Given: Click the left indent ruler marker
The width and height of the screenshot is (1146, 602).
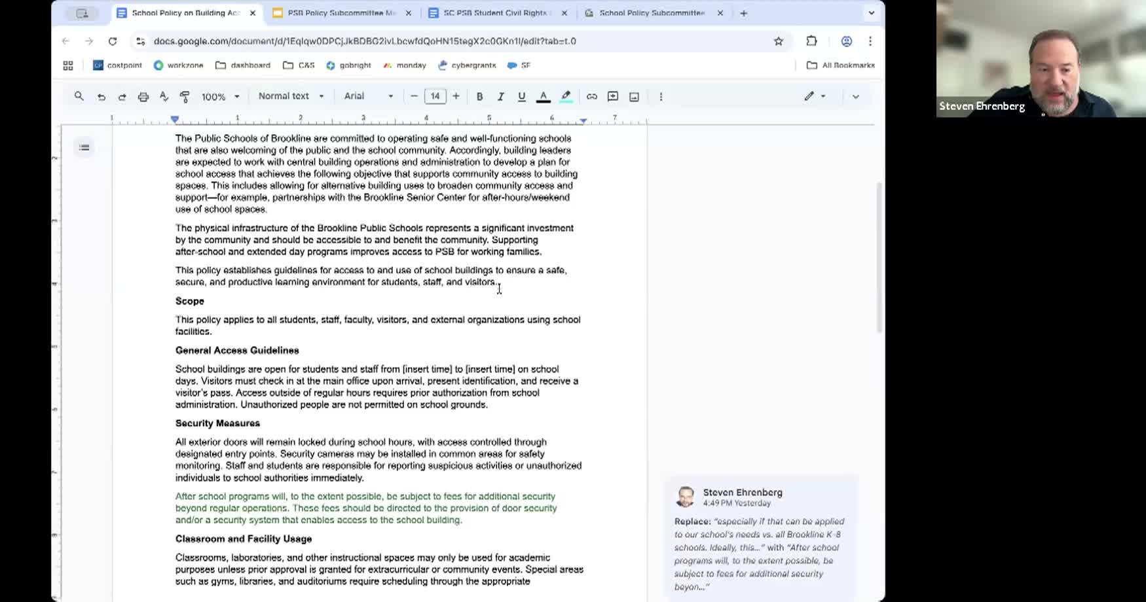Looking at the screenshot, I should [x=174, y=120].
